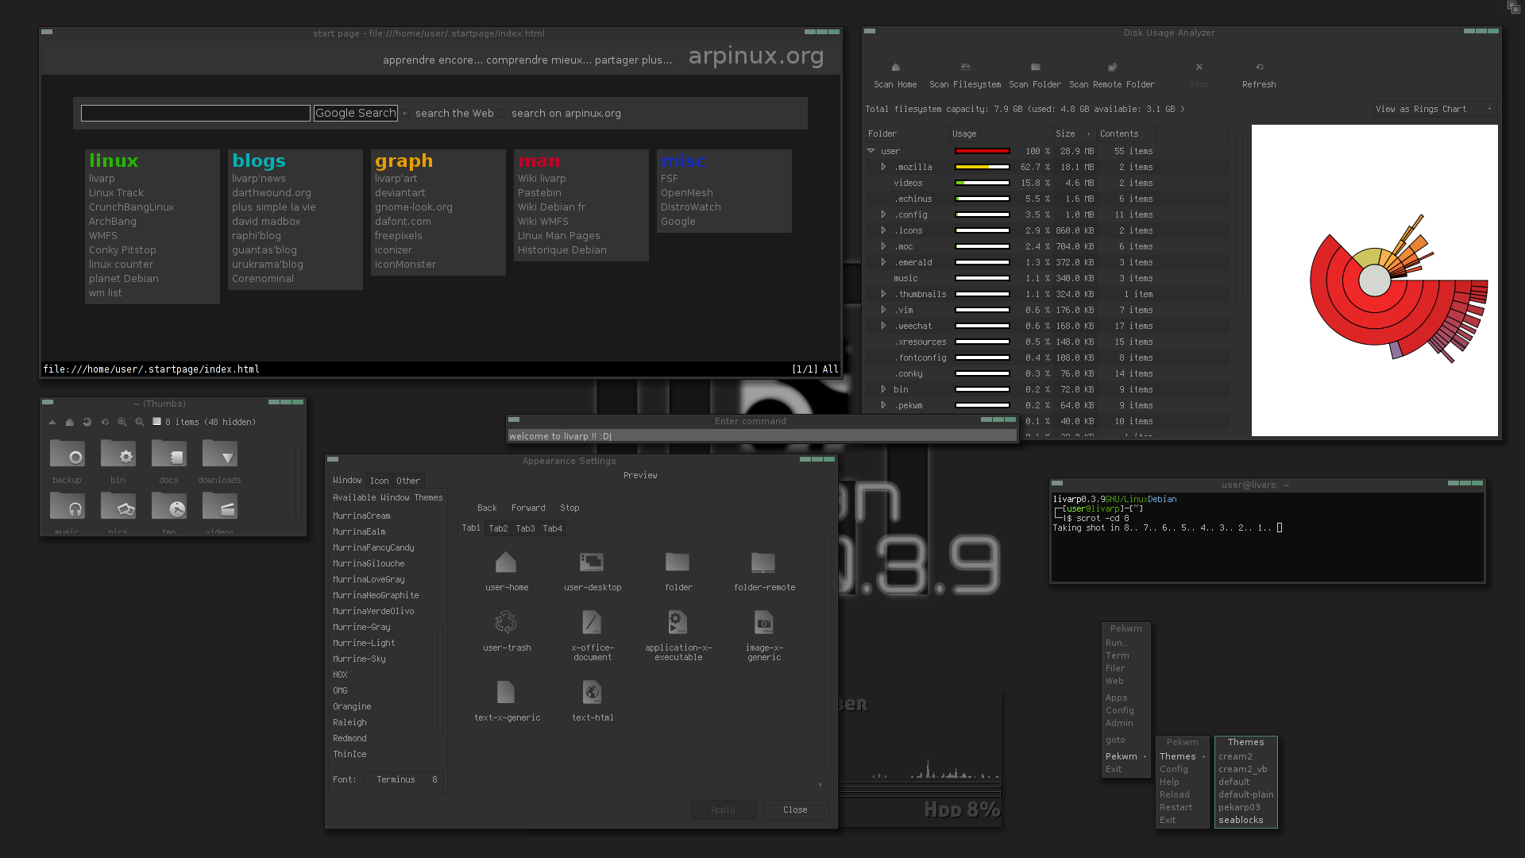Collapse the user folder tree row
Viewport: 1525px width, 858px height.
[x=871, y=151]
